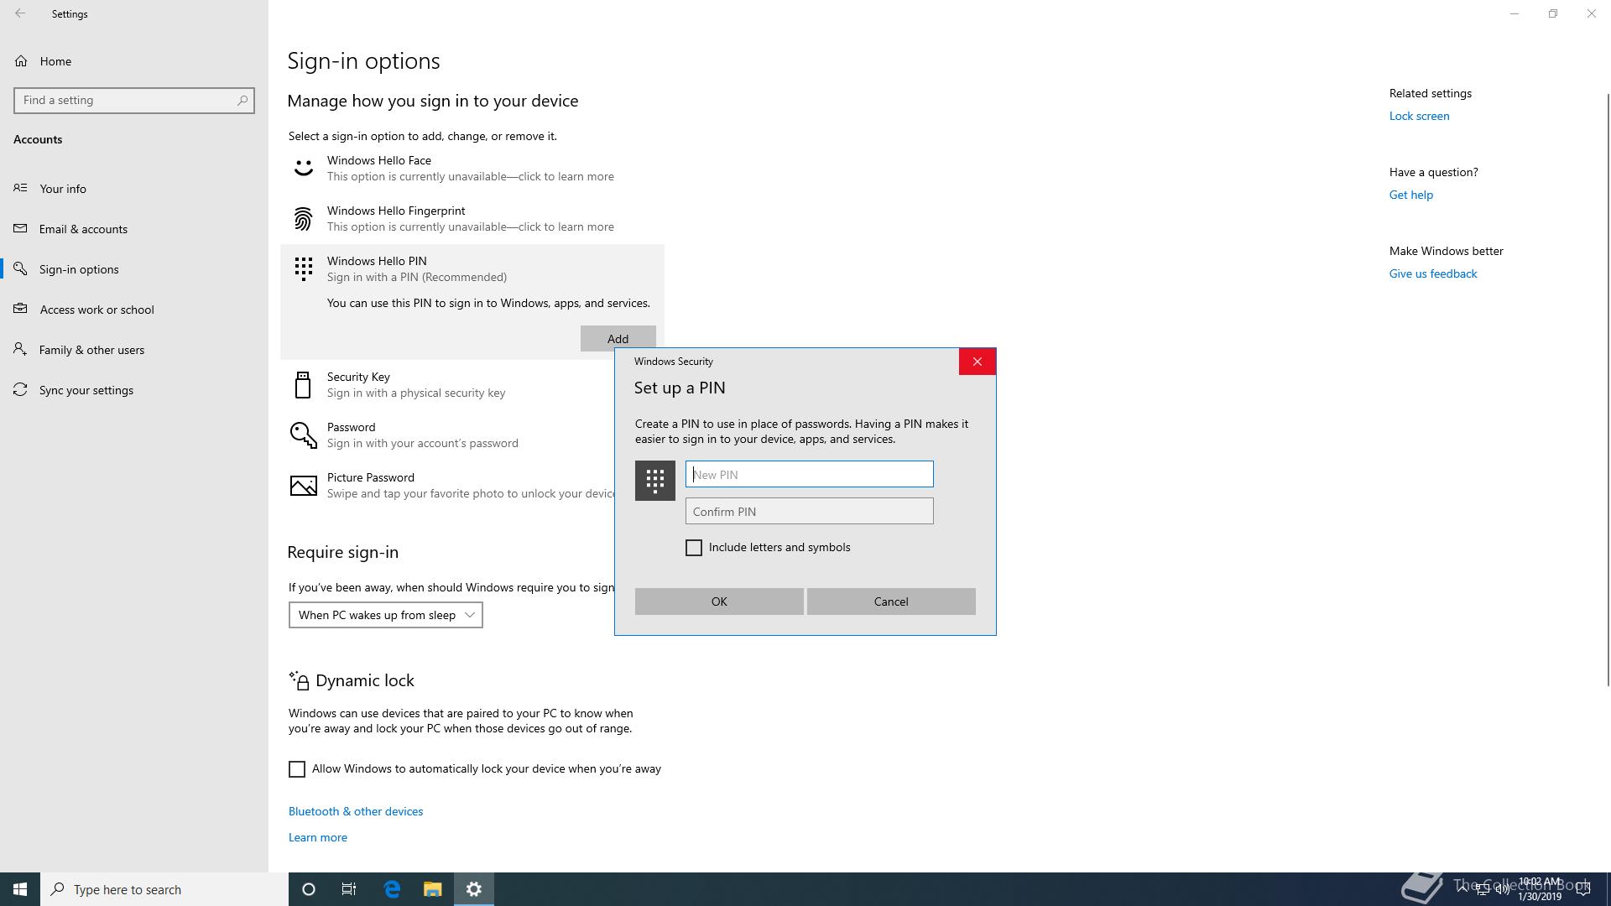
Task: Open File Explorer from taskbar
Action: tap(432, 889)
